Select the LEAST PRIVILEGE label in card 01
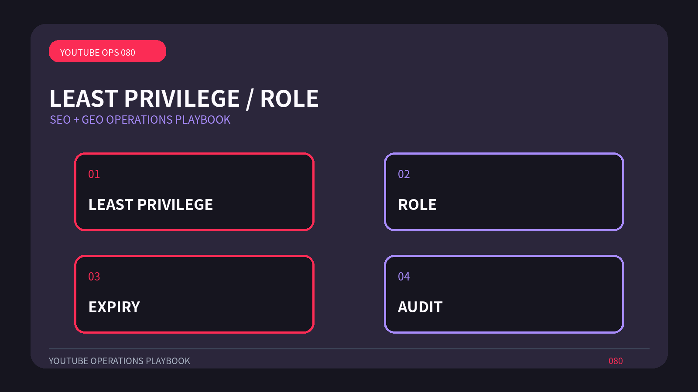Image resolution: width=698 pixels, height=392 pixels. pyautogui.click(x=151, y=205)
